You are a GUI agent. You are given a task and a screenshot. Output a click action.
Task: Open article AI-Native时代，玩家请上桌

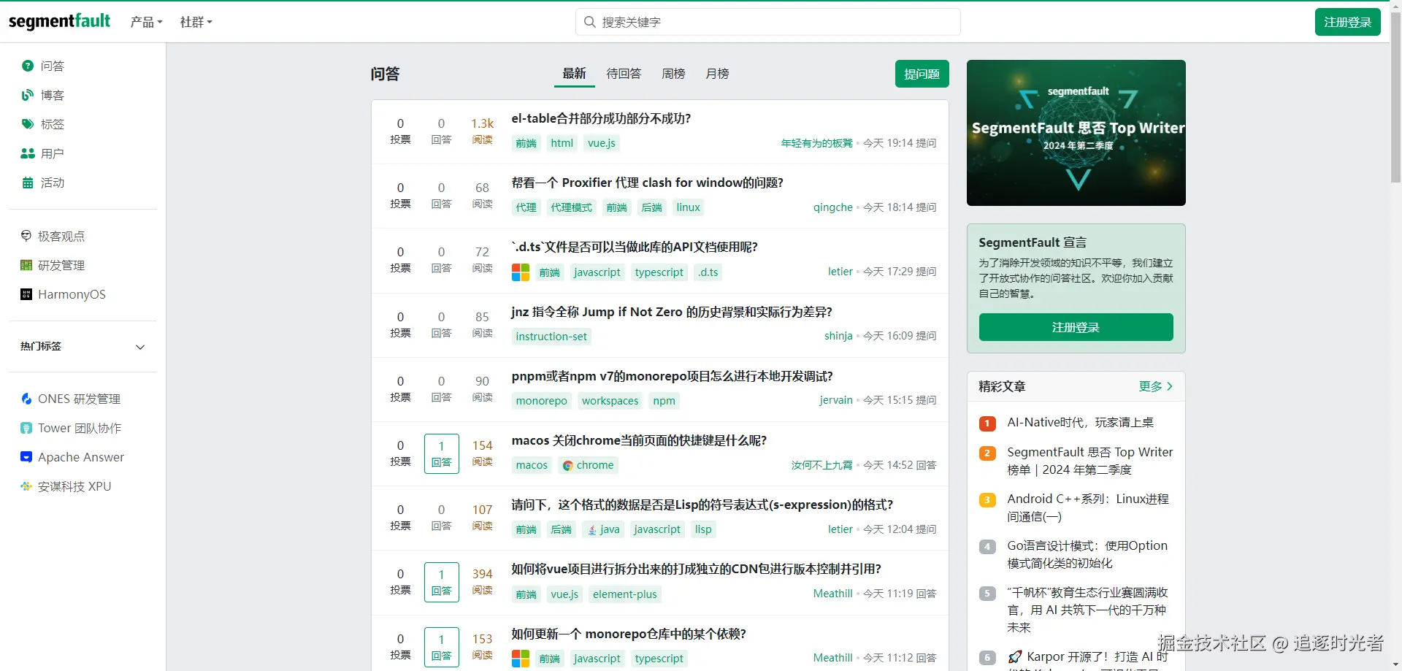[x=1080, y=423]
